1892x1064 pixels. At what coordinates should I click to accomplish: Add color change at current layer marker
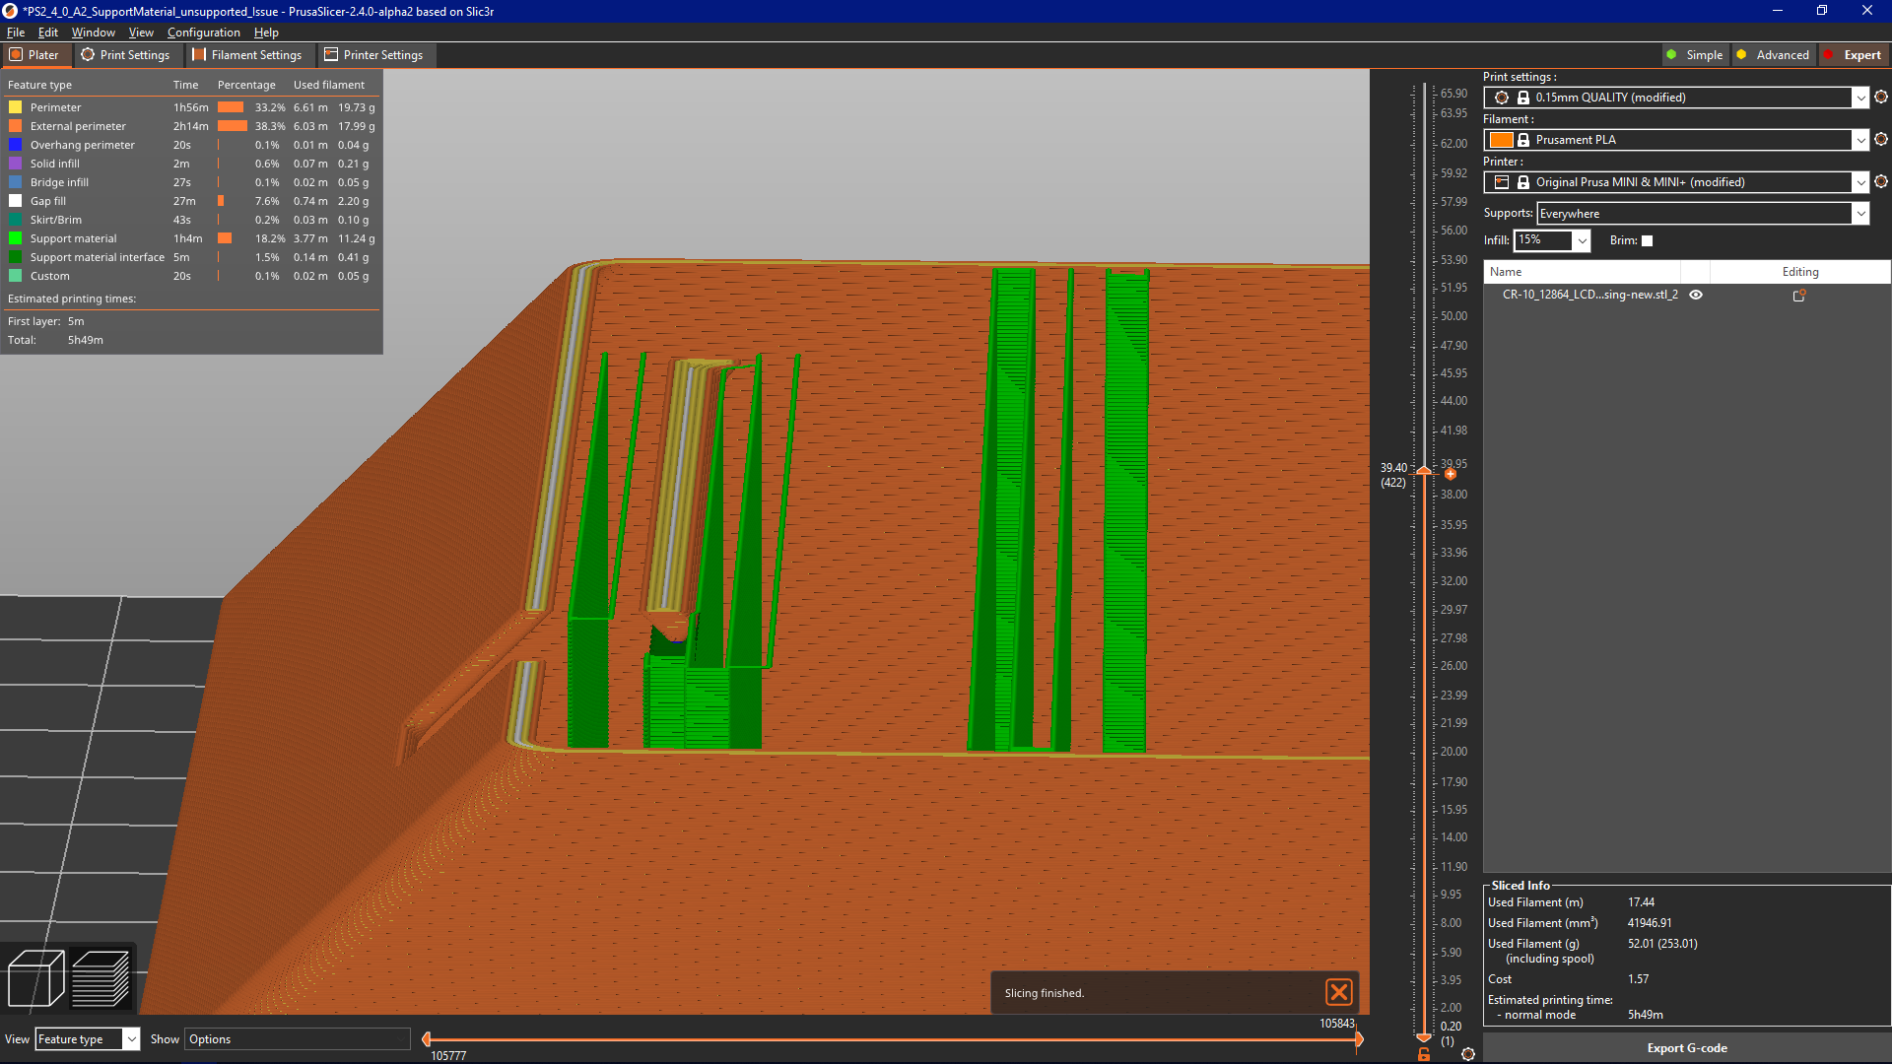coord(1451,474)
